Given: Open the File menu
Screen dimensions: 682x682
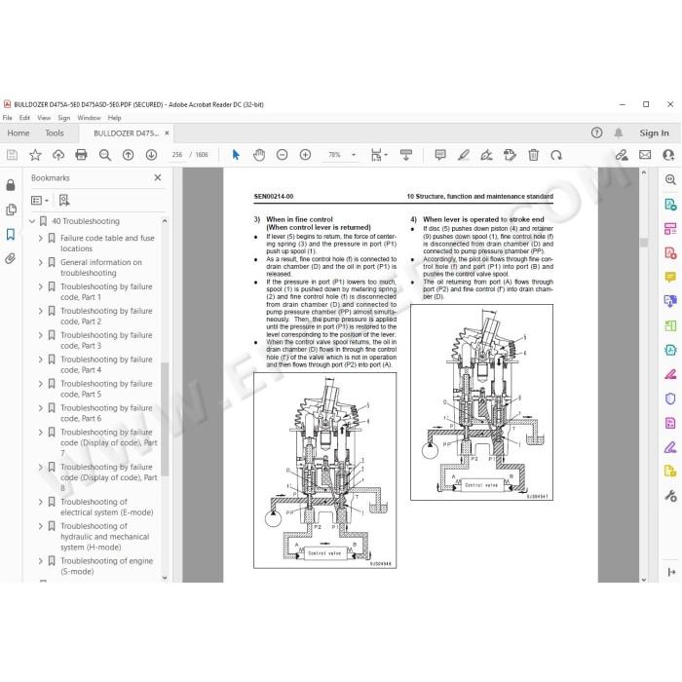Looking at the screenshot, I should tap(8, 118).
